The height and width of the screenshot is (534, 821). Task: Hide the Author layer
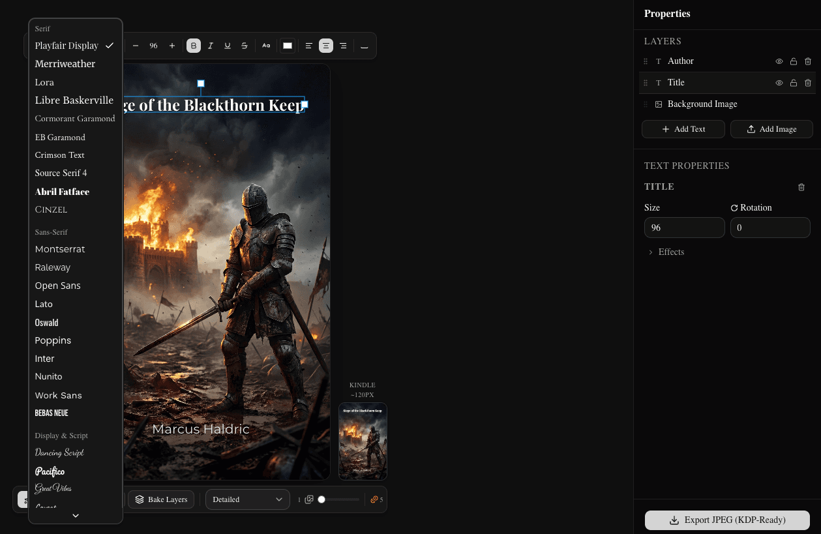(779, 61)
